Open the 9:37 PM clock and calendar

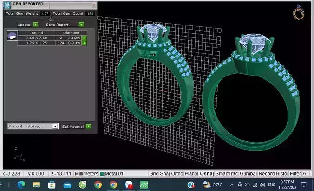pos(288,185)
